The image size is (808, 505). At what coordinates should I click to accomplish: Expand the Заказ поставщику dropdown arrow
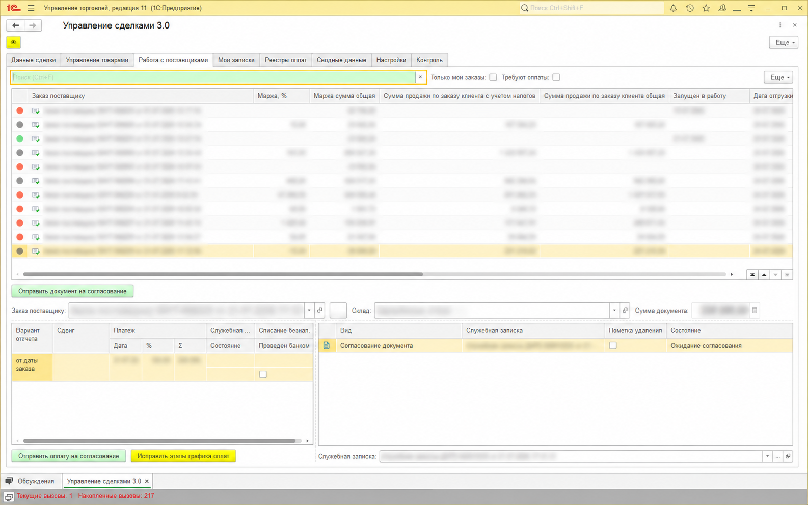[309, 310]
